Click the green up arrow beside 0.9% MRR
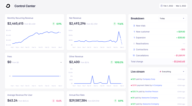This screenshot has width=192, height=106. point(53,24)
